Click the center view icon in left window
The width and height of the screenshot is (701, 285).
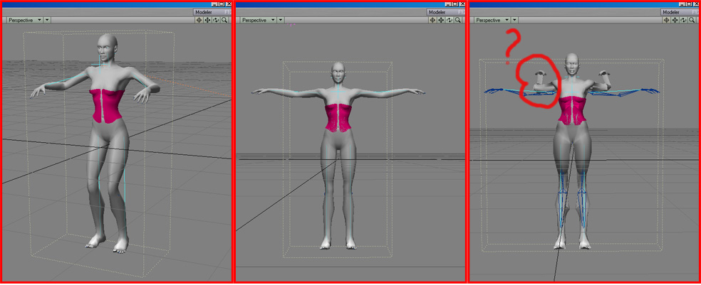click(x=199, y=20)
